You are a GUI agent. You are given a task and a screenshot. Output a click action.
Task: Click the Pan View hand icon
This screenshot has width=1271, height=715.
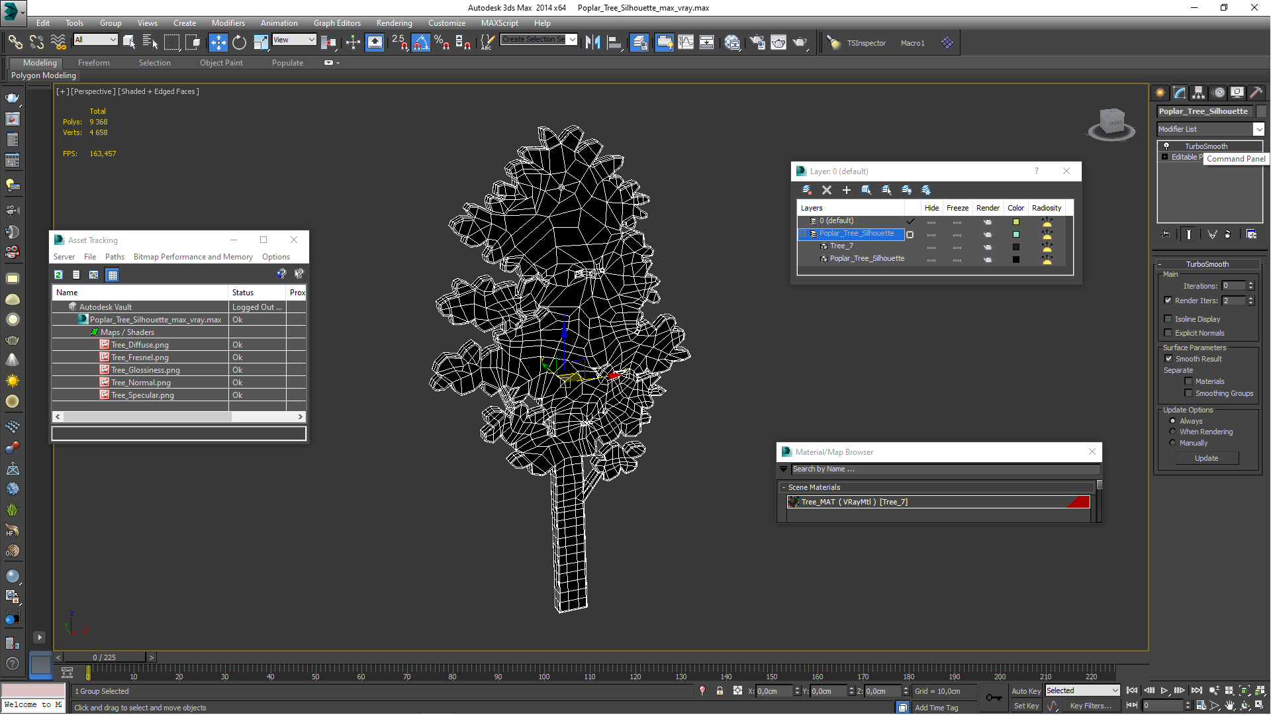click(1230, 706)
